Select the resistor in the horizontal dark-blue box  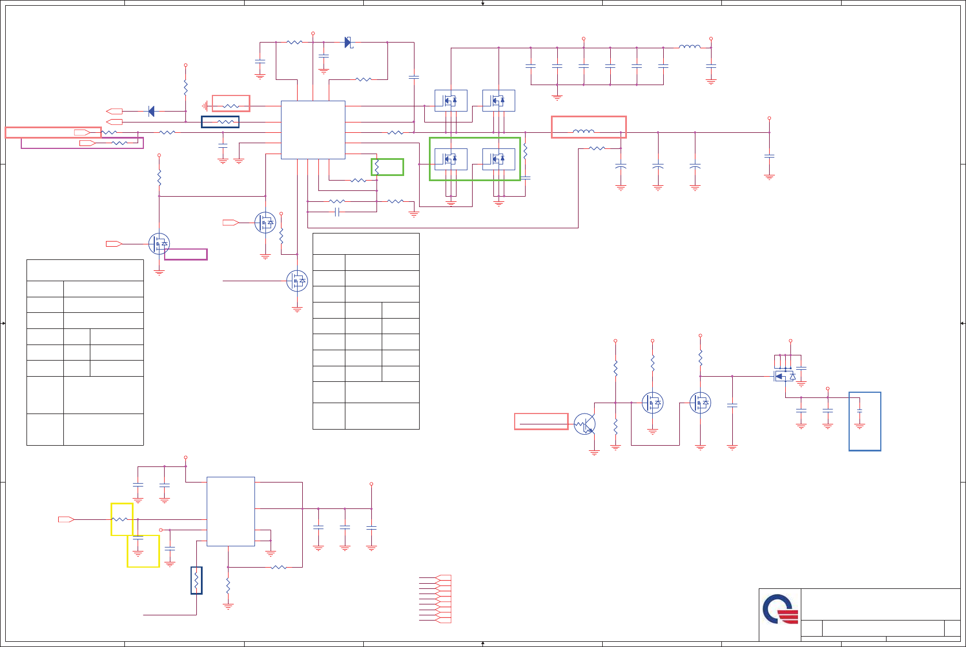(225, 122)
